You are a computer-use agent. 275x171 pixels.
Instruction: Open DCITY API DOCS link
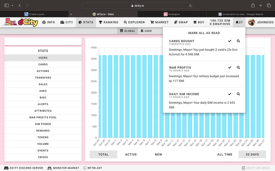tap(256, 168)
